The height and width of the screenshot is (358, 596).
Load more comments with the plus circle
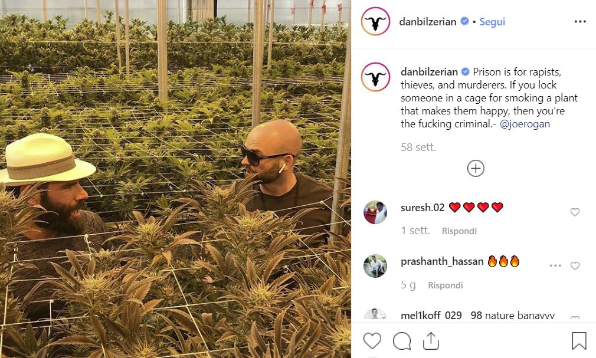coord(476,168)
